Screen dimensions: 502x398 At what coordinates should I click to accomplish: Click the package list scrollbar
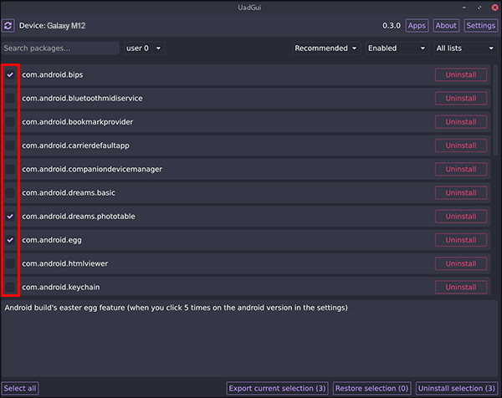[x=495, y=109]
